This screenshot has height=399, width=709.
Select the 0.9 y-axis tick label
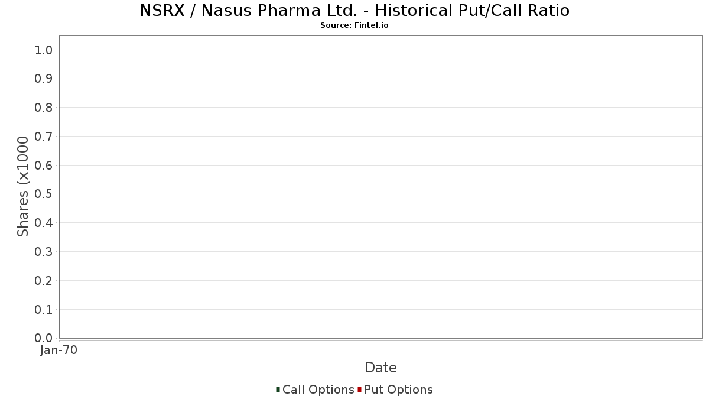(x=44, y=79)
